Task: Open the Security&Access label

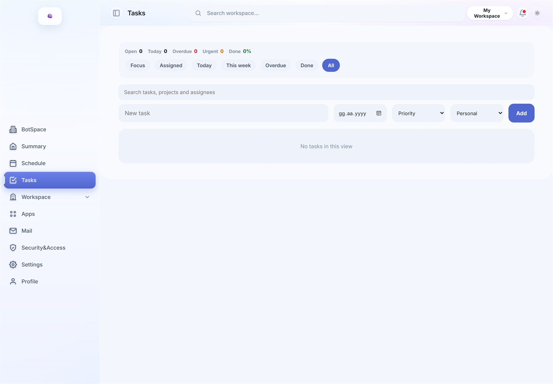Action: click(43, 248)
